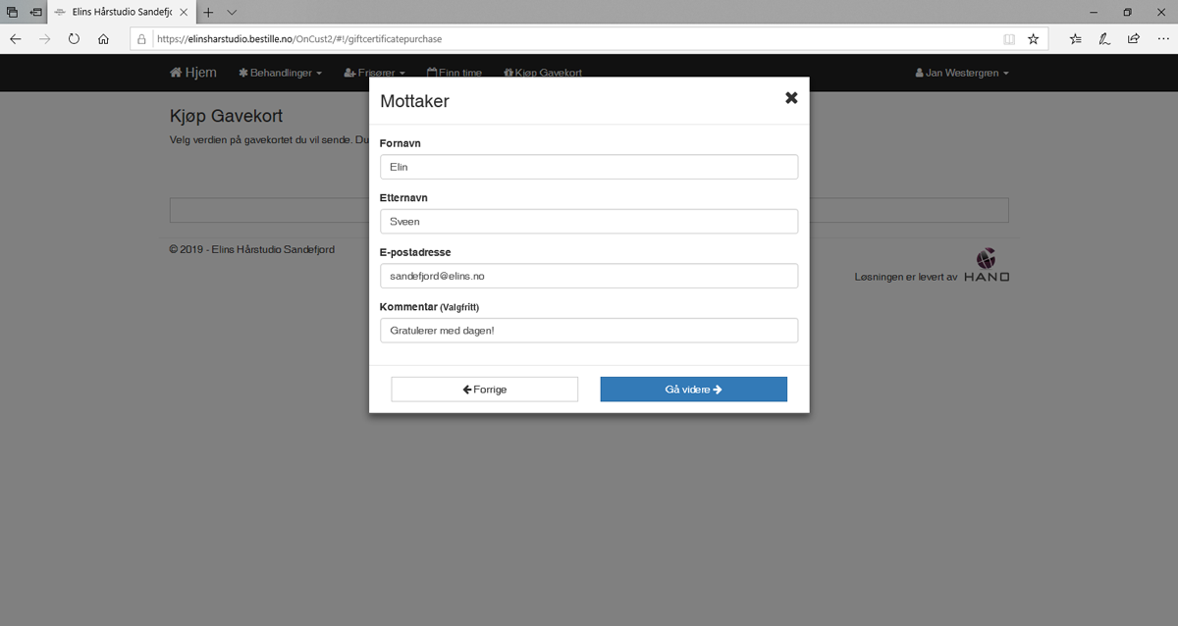1178x626 pixels.
Task: Open favorites hub list icon
Action: tap(1076, 39)
